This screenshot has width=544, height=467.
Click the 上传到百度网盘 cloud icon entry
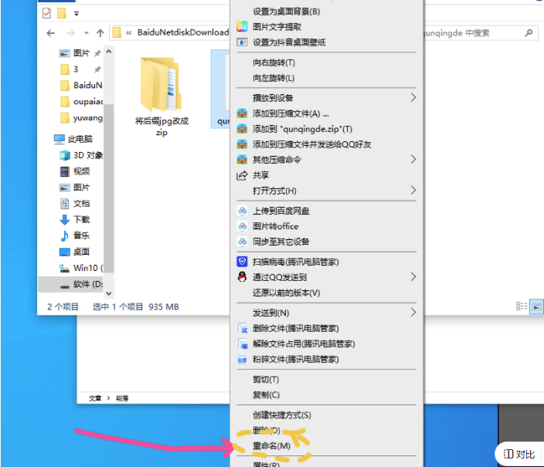[x=281, y=211]
